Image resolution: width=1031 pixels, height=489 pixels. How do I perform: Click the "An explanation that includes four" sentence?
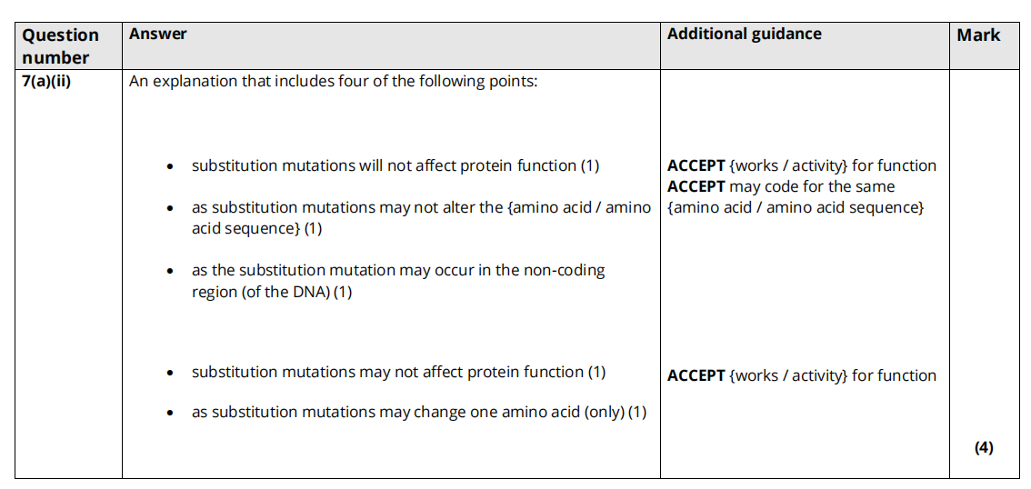coord(333,81)
